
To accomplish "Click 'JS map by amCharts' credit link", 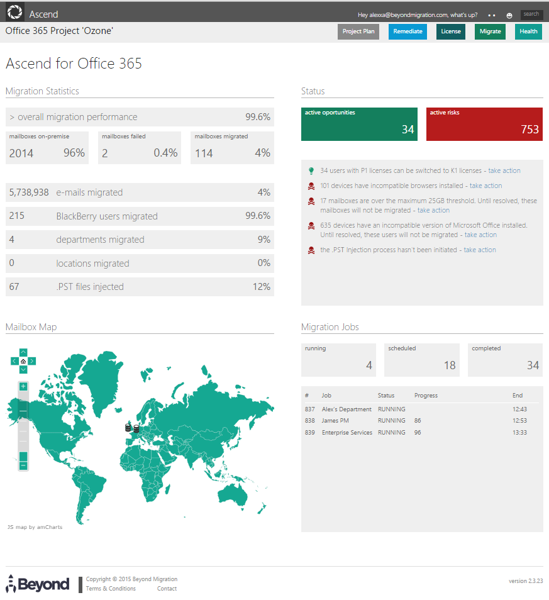I will point(35,527).
